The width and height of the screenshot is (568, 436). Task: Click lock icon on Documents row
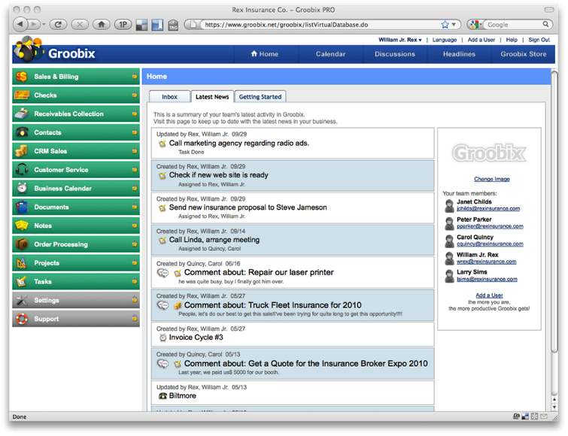135,206
